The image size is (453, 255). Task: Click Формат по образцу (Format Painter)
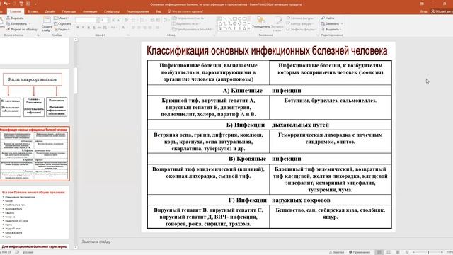pyautogui.click(x=22, y=29)
